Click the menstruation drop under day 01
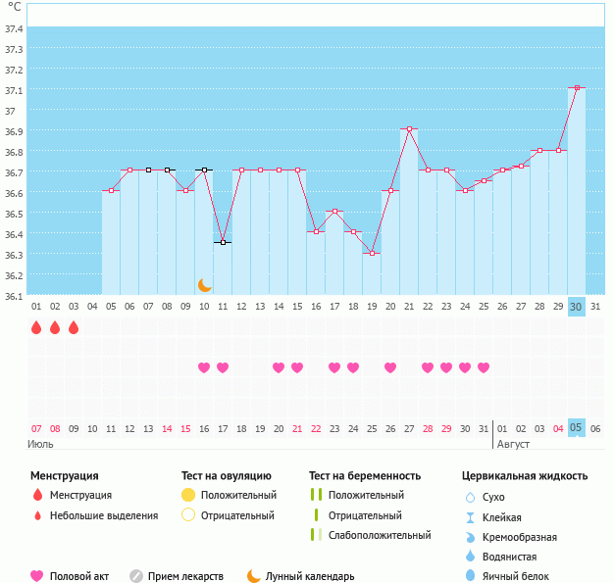This screenshot has height=583, width=614. 36,327
